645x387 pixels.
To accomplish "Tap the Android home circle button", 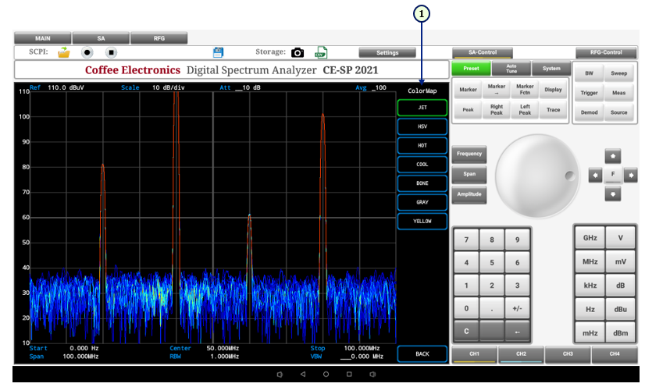I will point(326,375).
